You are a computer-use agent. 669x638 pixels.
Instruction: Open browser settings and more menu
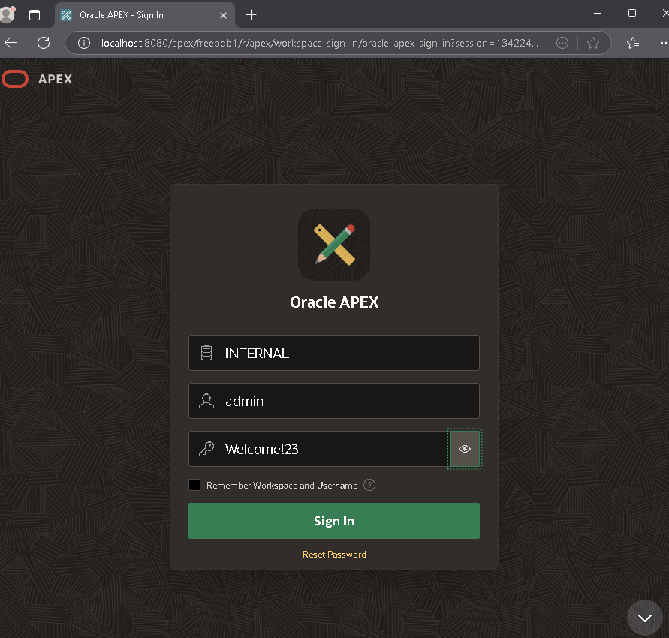tap(664, 43)
